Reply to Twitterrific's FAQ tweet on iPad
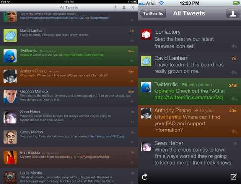Image resolution: width=241 pixels, height=184 pixels. point(132,61)
